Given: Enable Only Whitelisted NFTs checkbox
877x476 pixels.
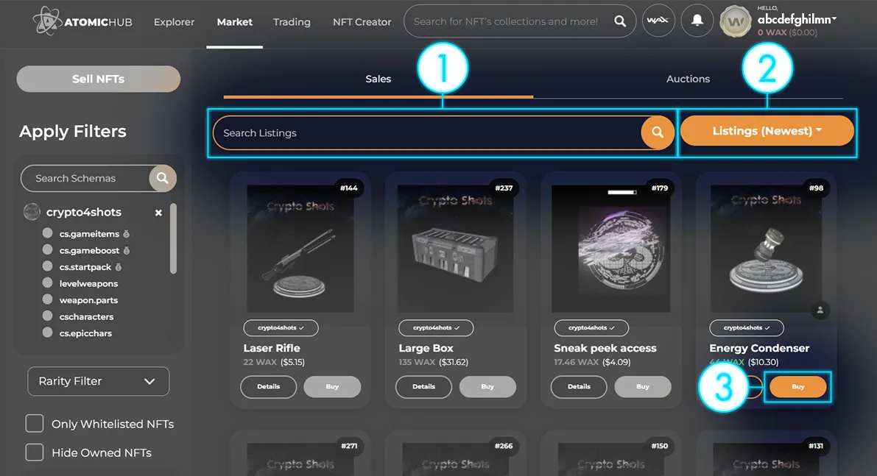Looking at the screenshot, I should click(x=34, y=424).
